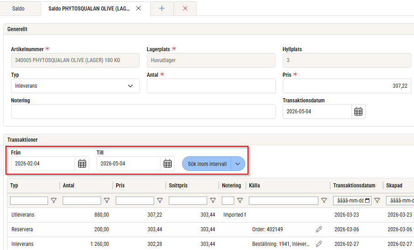Sort by the Transaktionsdatum column header
414x250 pixels.
tap(355, 186)
